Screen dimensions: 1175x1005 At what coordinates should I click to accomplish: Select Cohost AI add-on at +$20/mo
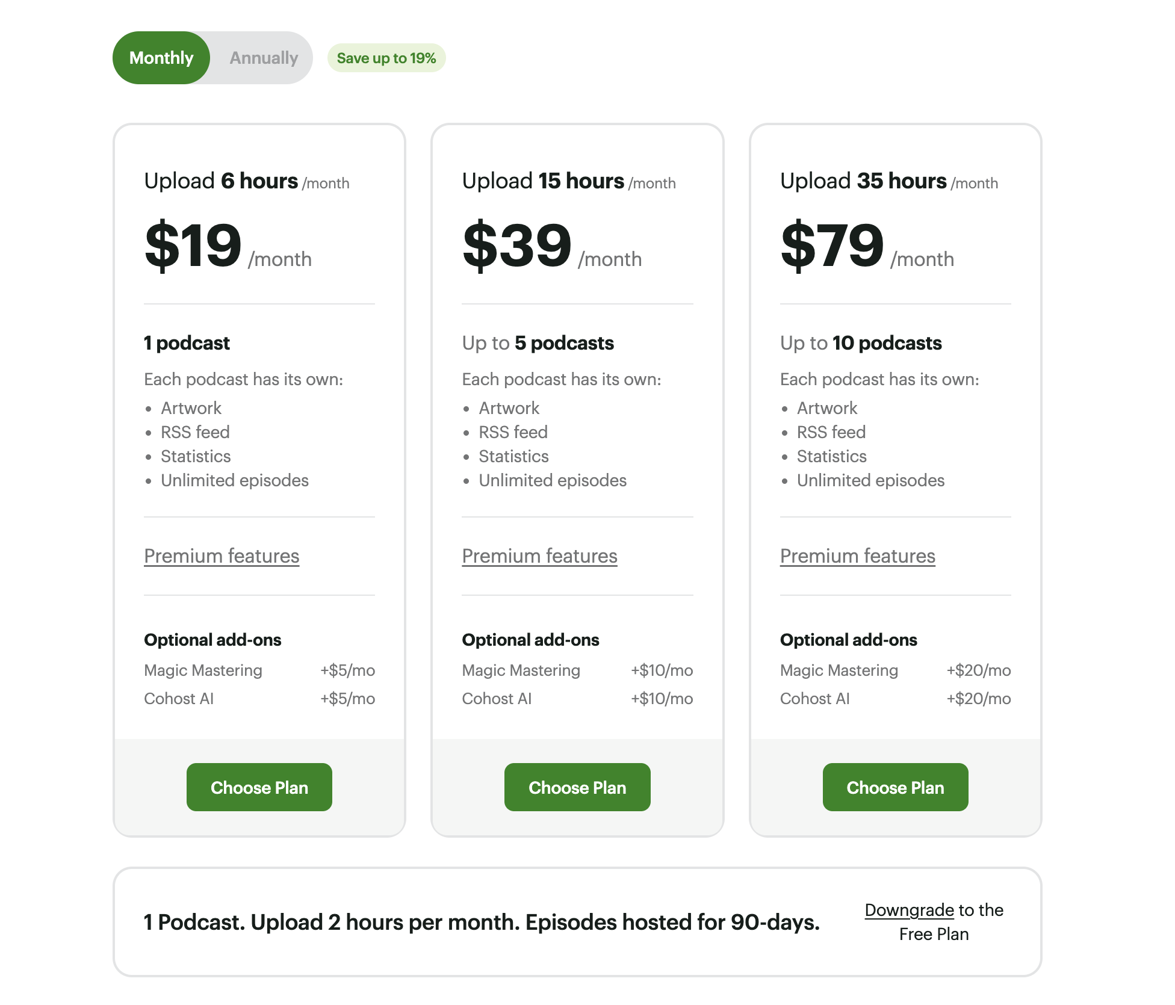click(814, 699)
